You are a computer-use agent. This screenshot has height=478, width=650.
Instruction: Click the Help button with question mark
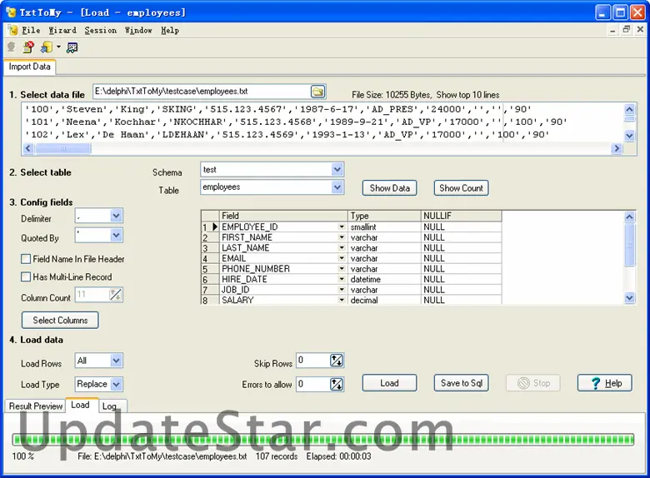[x=605, y=383]
